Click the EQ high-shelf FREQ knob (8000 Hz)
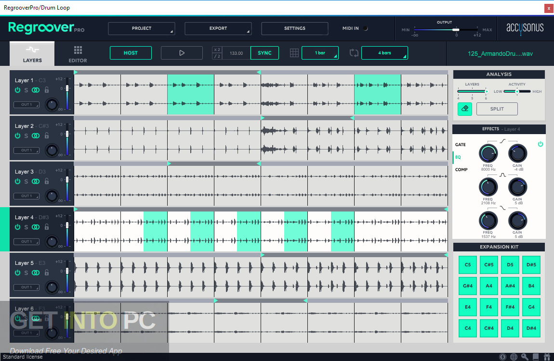This screenshot has width=554, height=361. pos(488,154)
